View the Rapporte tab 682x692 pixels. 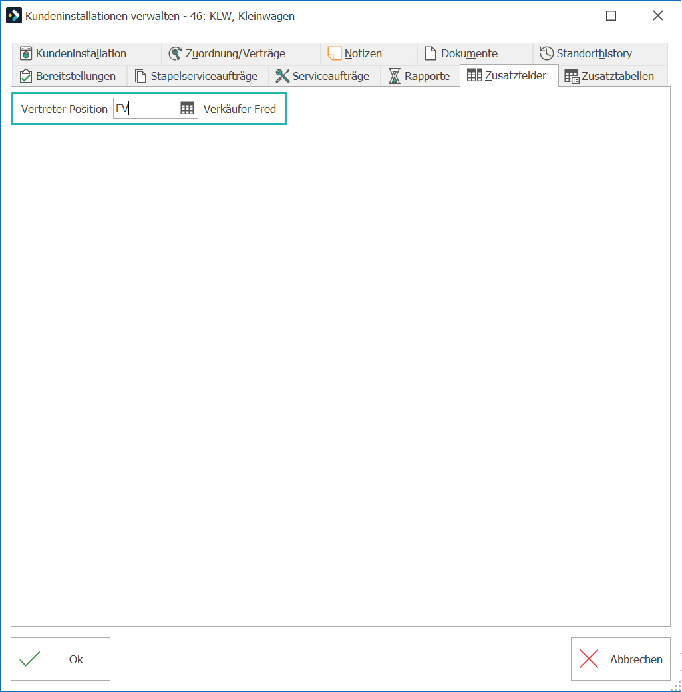click(x=421, y=76)
